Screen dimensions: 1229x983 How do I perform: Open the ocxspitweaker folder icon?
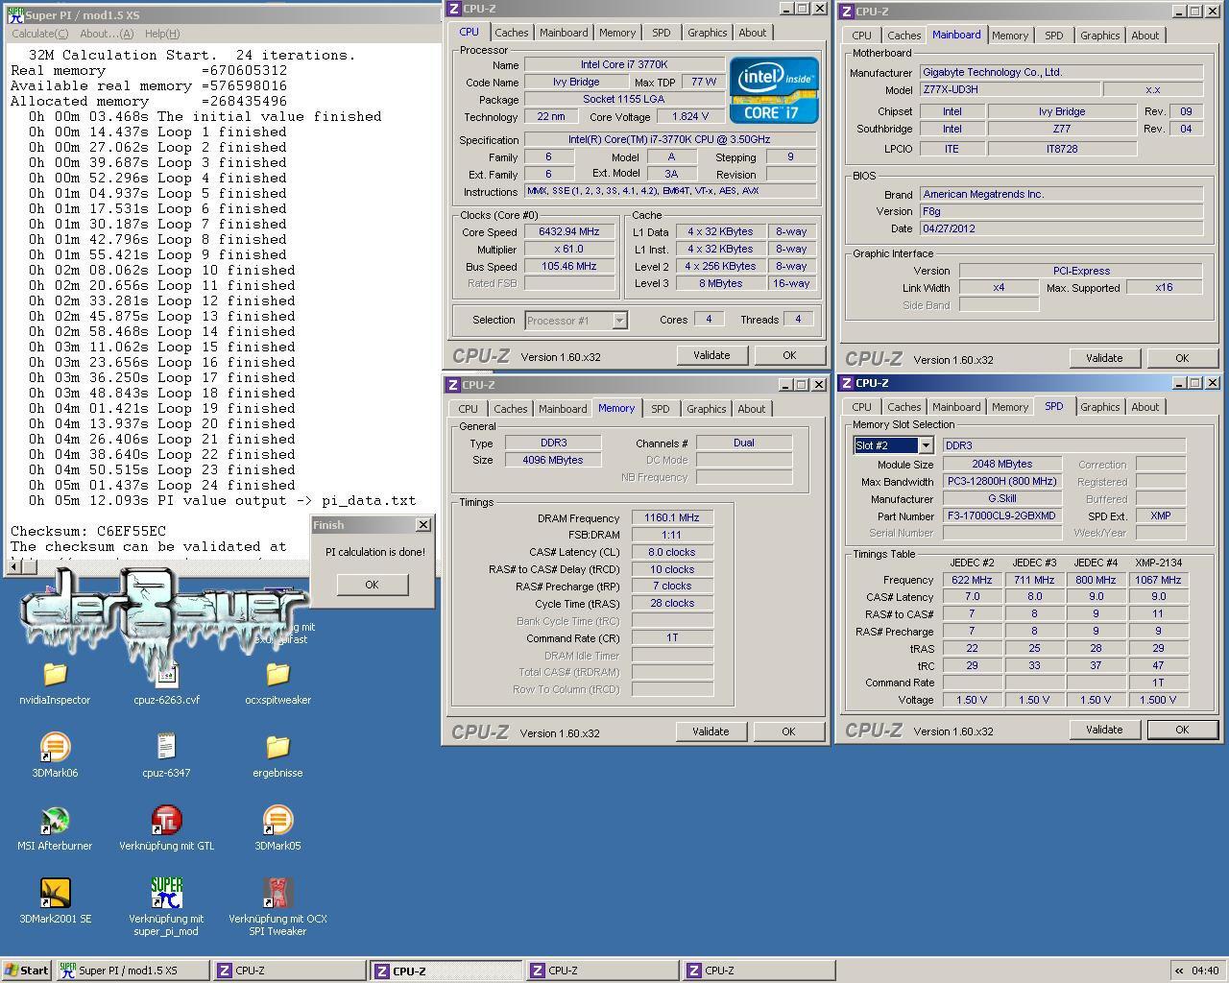point(277,674)
